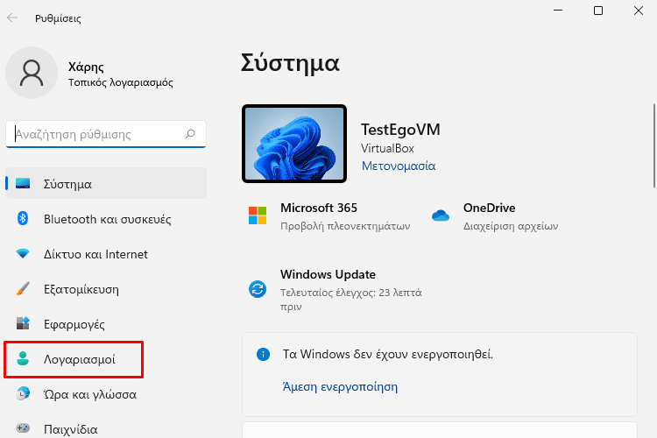Go to Δίκτυο και Internet settings

pos(106,254)
